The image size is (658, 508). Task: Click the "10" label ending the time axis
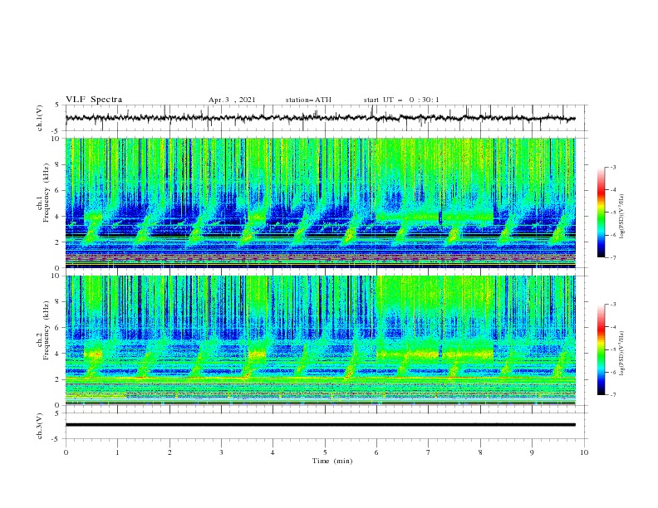pyautogui.click(x=584, y=452)
